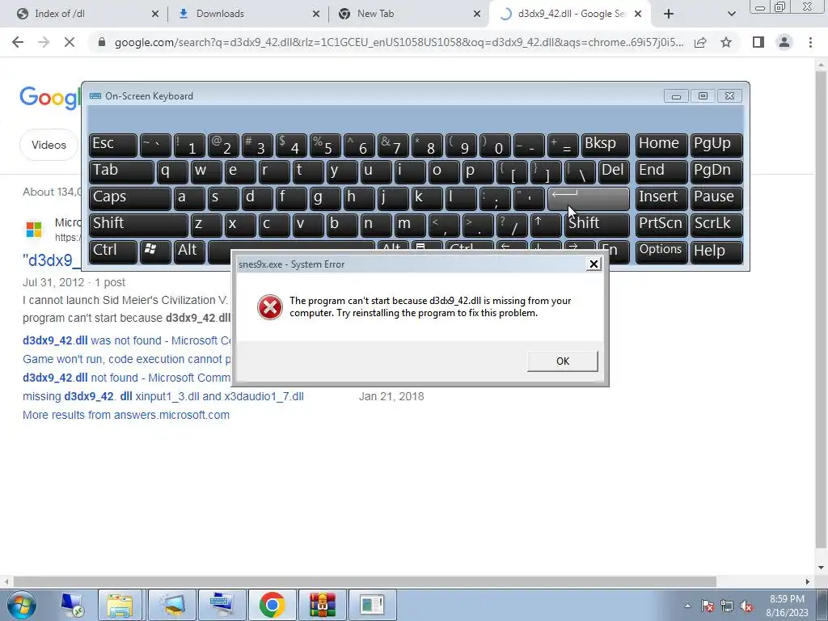Share this page icon in address bar
The image size is (828, 621).
click(700, 42)
